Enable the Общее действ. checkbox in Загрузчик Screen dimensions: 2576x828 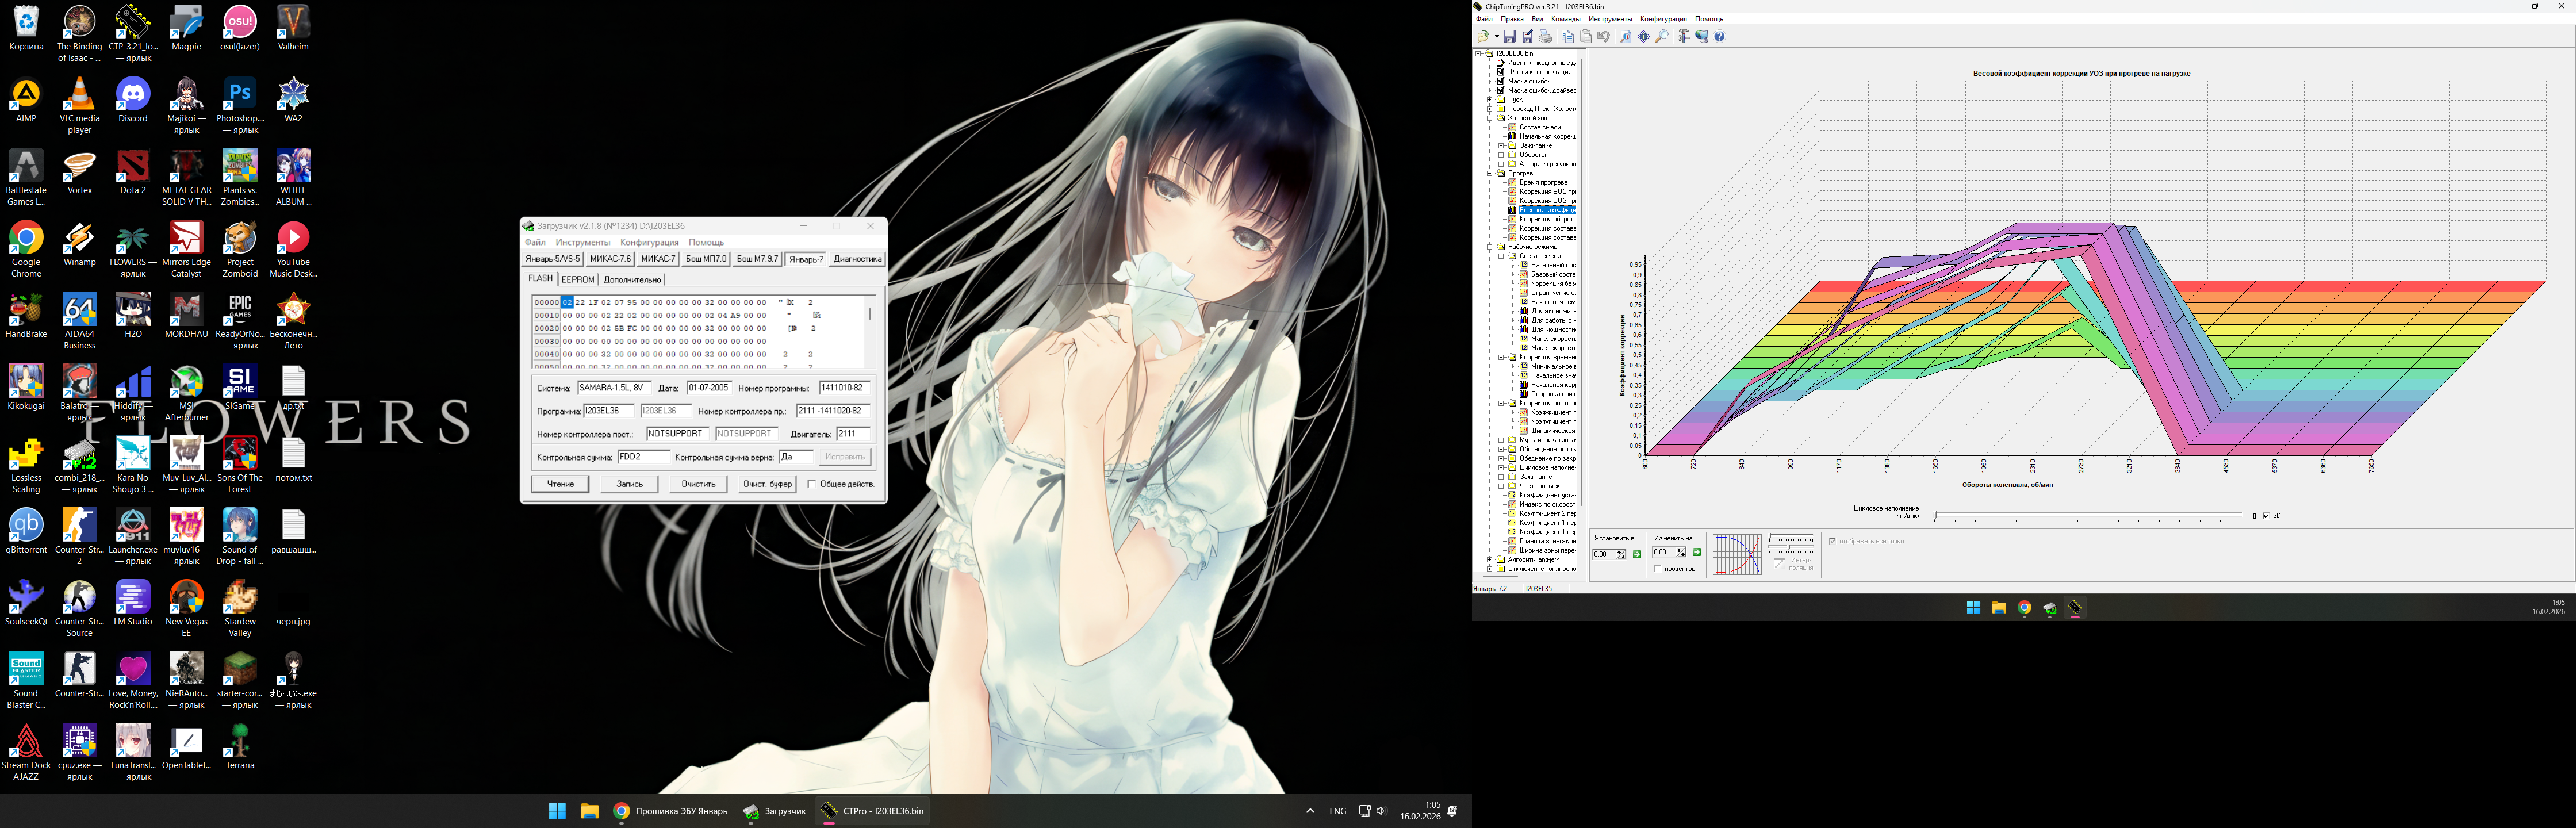coord(811,484)
